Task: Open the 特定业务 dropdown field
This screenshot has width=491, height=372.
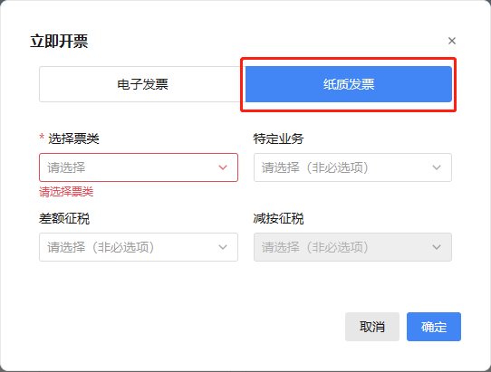Action: pos(352,167)
